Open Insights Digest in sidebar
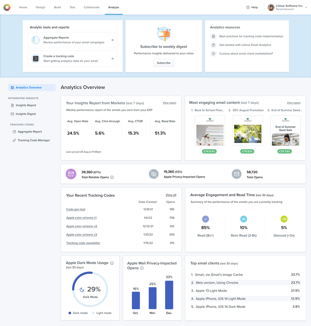The image size is (311, 326). [26, 114]
